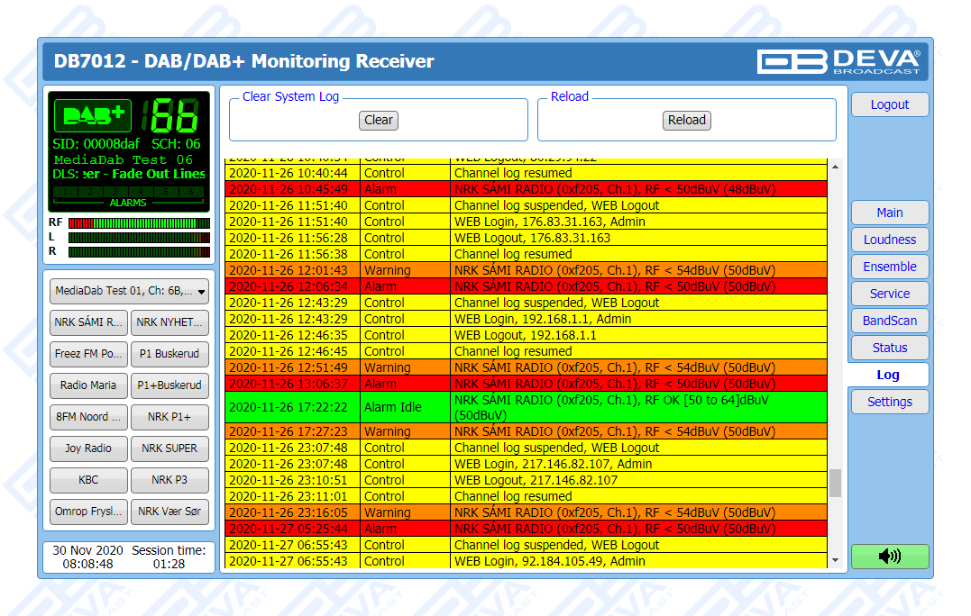Tune to NRK P3 station
971x616 pixels.
[x=169, y=480]
